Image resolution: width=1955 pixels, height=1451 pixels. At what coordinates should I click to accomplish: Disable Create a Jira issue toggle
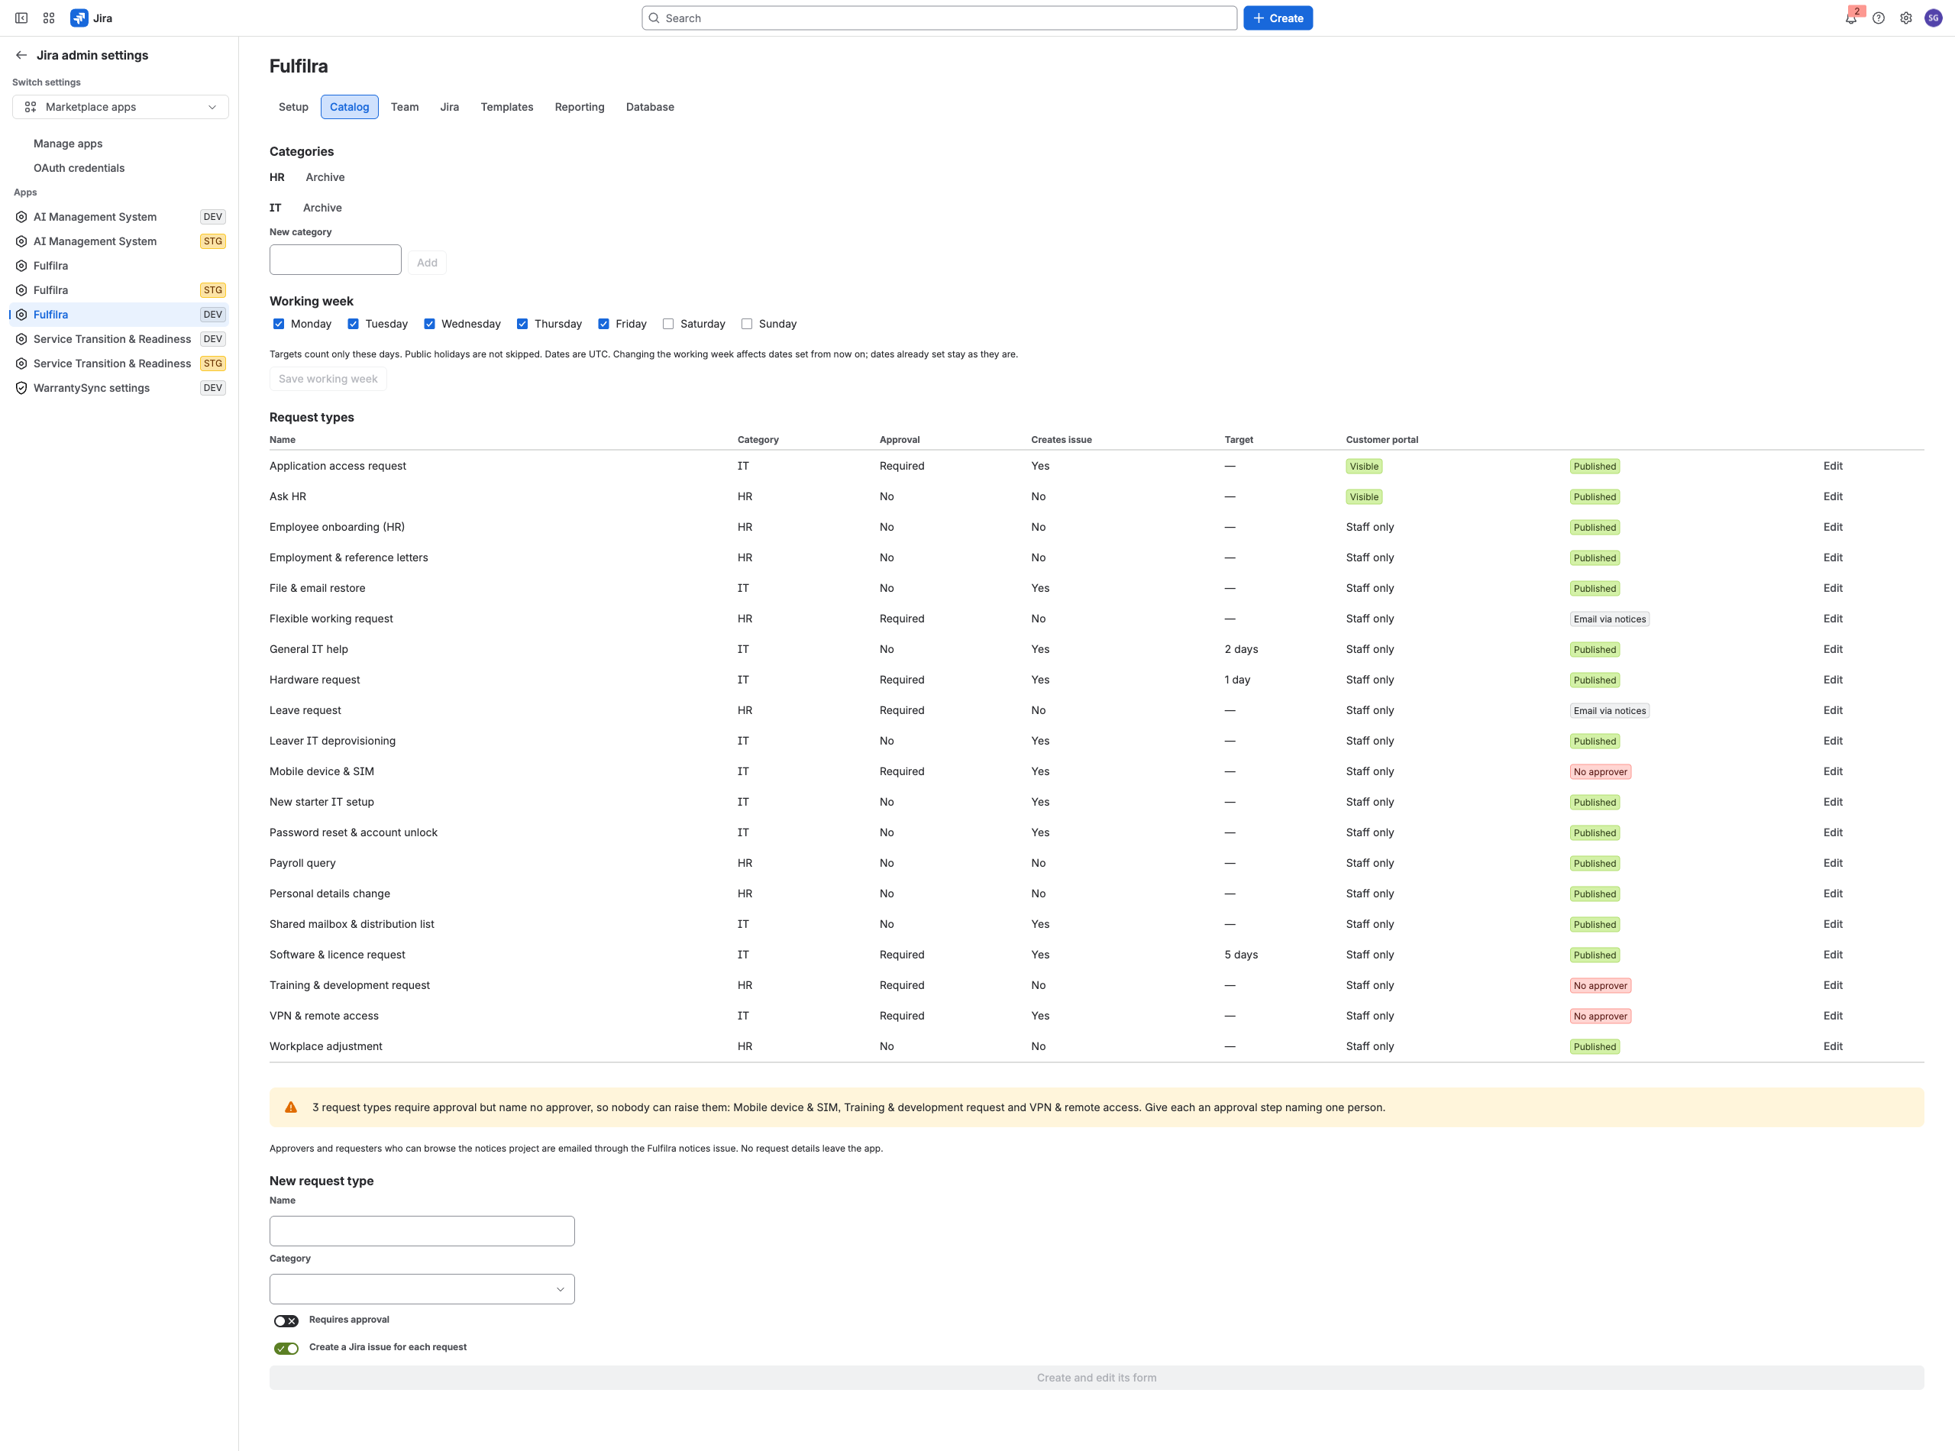pos(286,1348)
